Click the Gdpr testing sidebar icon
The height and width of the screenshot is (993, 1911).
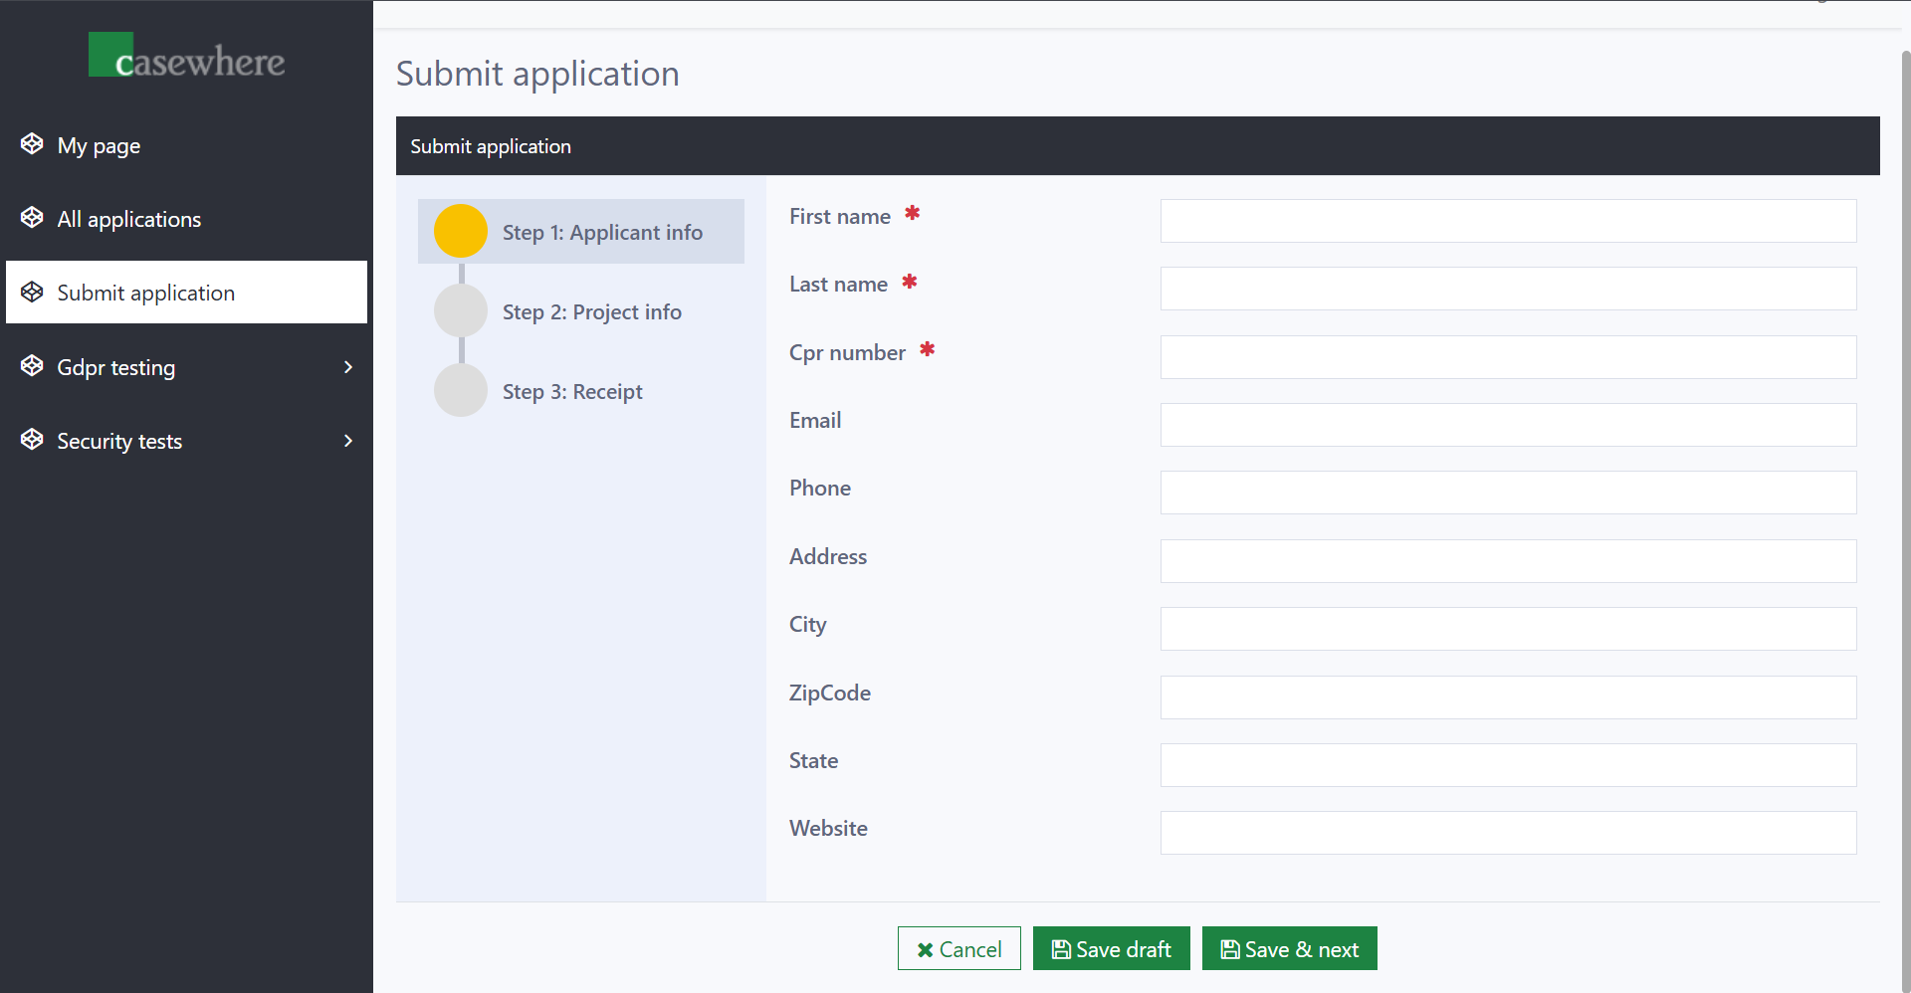(x=31, y=365)
